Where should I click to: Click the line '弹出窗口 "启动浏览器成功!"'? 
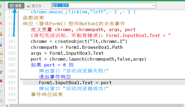pos(74,88)
